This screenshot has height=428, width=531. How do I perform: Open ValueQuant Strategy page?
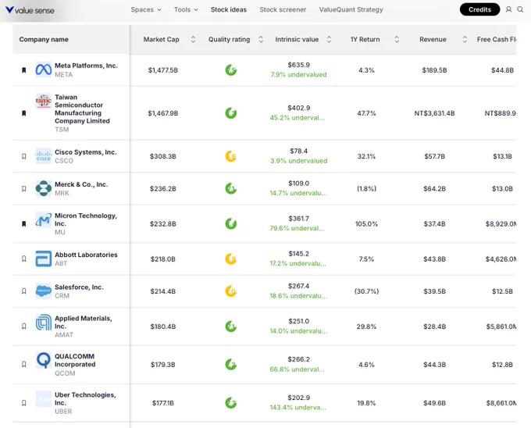point(351,10)
